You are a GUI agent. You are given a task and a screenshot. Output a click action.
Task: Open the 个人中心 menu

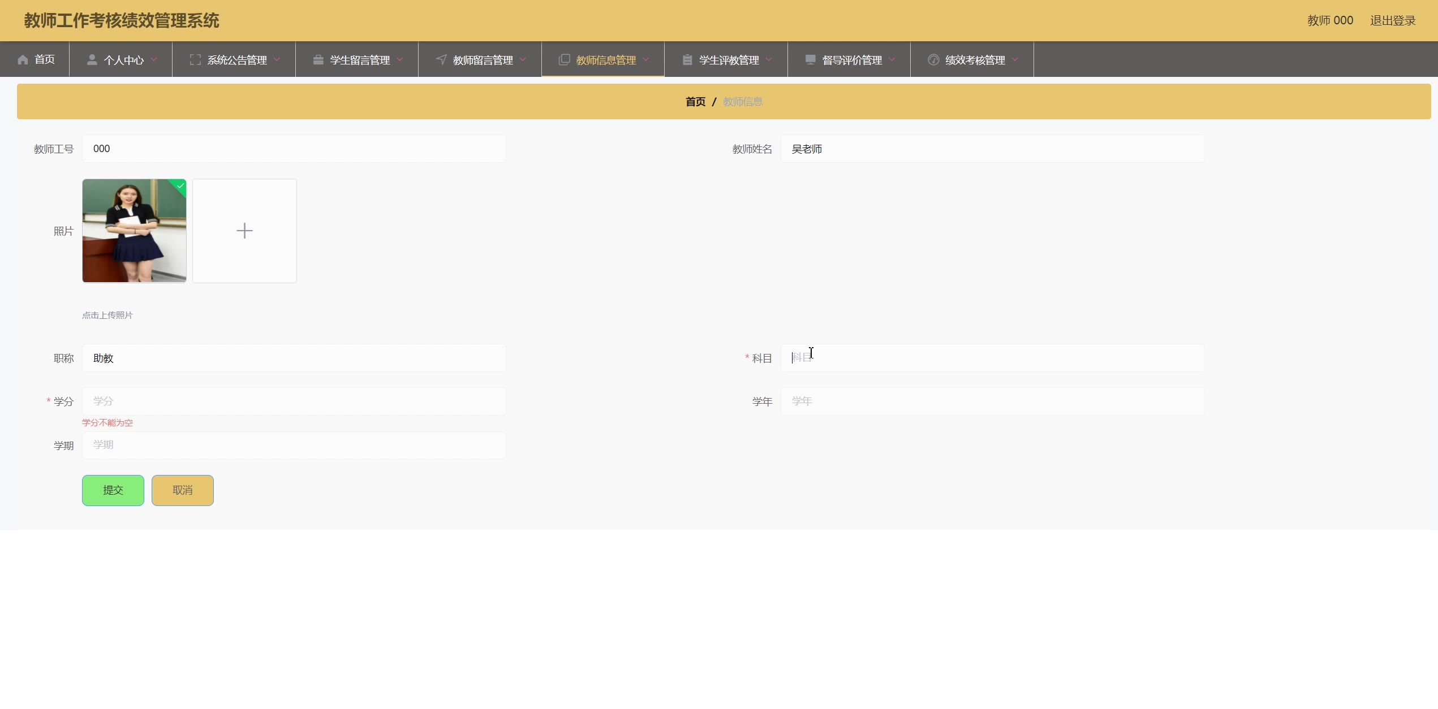point(121,59)
